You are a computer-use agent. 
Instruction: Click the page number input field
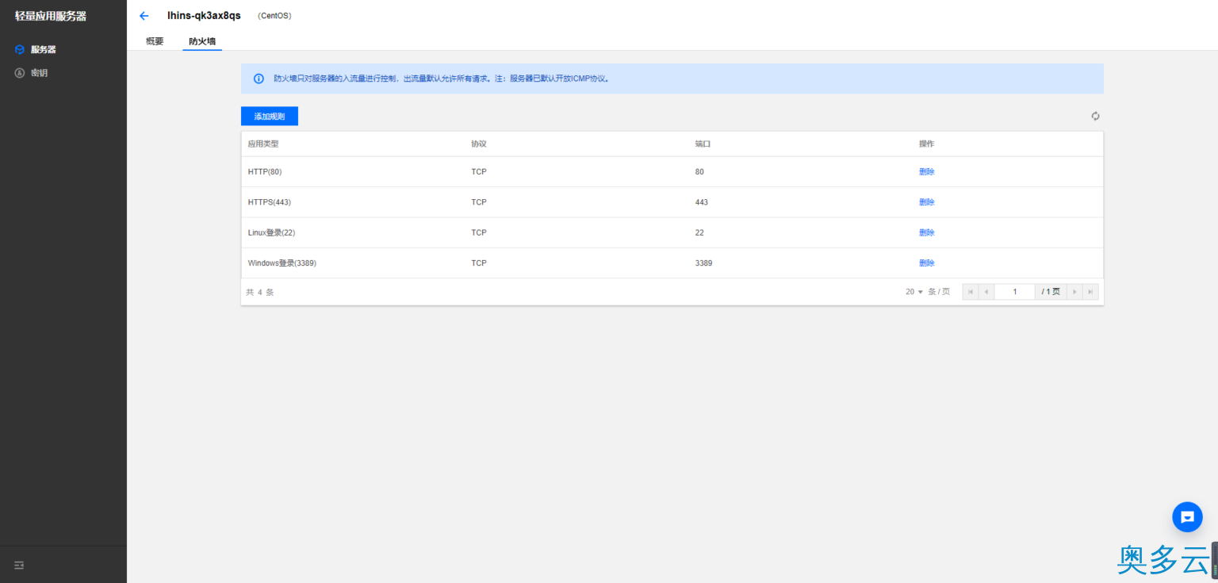click(x=1015, y=292)
